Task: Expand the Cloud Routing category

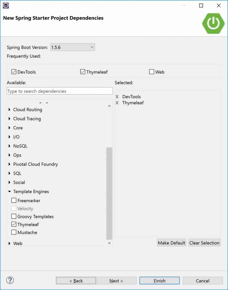Action: (x=9, y=110)
